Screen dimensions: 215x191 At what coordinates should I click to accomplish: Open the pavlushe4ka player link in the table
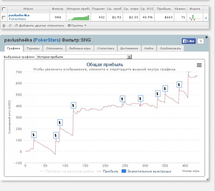[x=19, y=15]
